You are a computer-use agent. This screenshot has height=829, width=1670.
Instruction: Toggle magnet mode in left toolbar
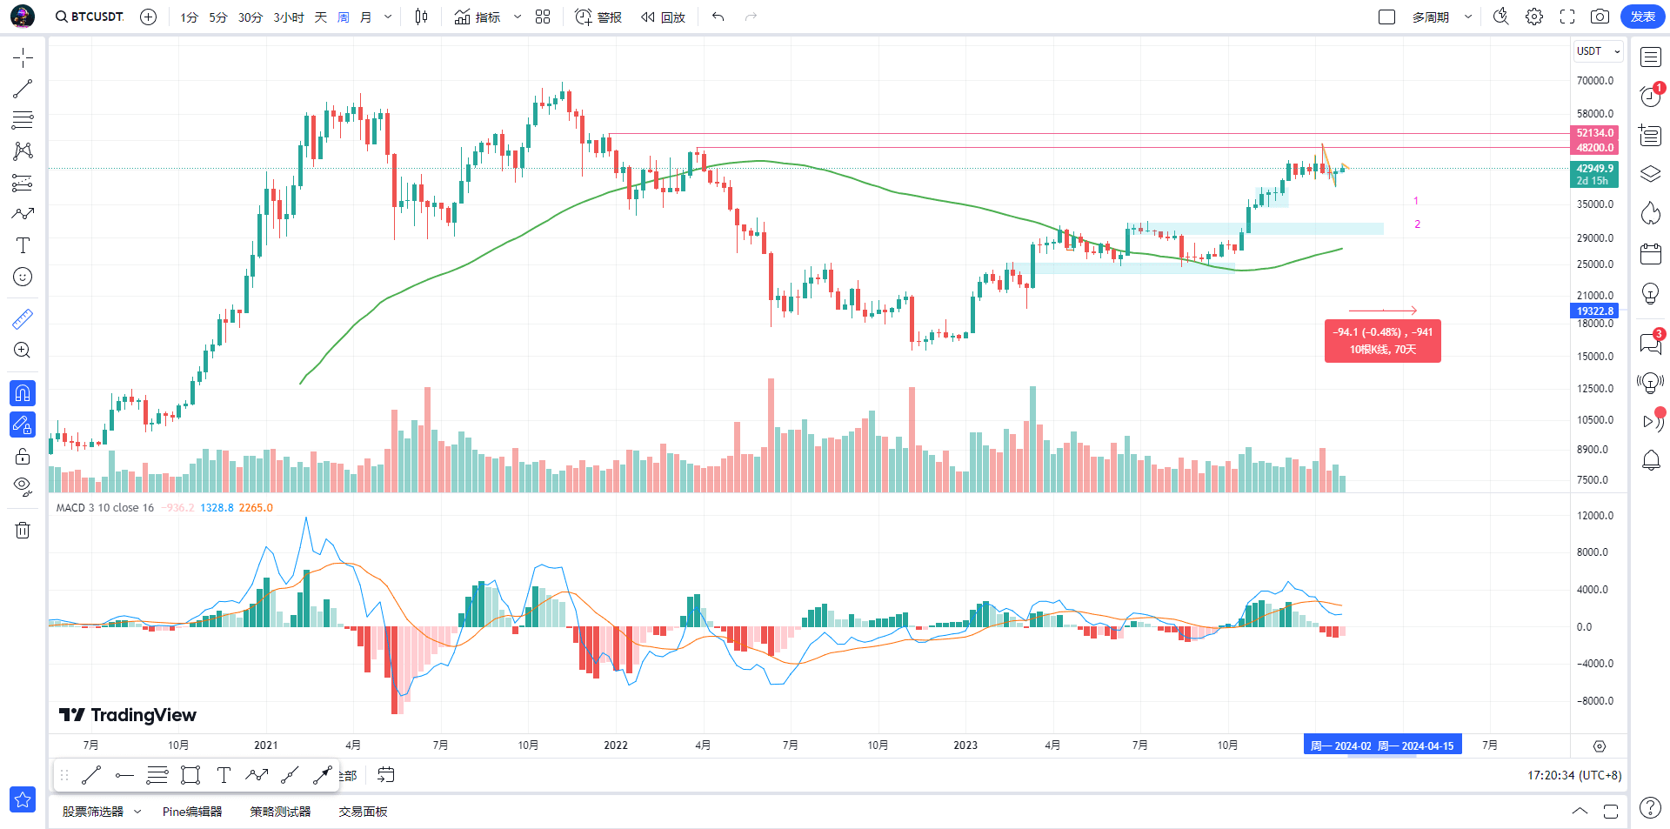click(x=23, y=393)
